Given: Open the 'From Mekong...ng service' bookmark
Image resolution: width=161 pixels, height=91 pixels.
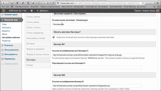Looking at the screenshot, I should pos(135,7).
